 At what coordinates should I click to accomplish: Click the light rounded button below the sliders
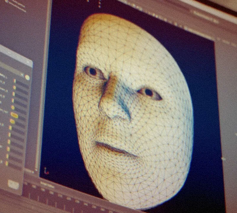click(13, 185)
